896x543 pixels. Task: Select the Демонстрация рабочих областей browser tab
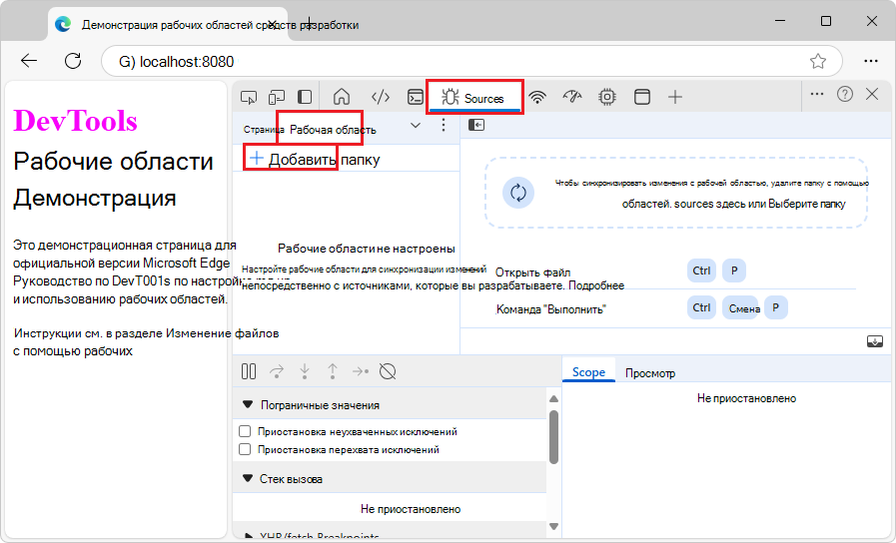[169, 25]
